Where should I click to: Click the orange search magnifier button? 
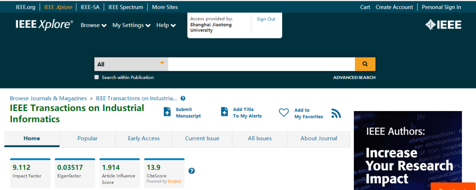365,64
